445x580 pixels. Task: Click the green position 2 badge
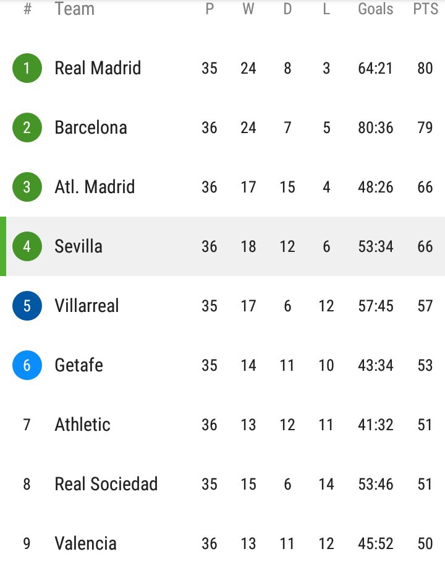27,128
